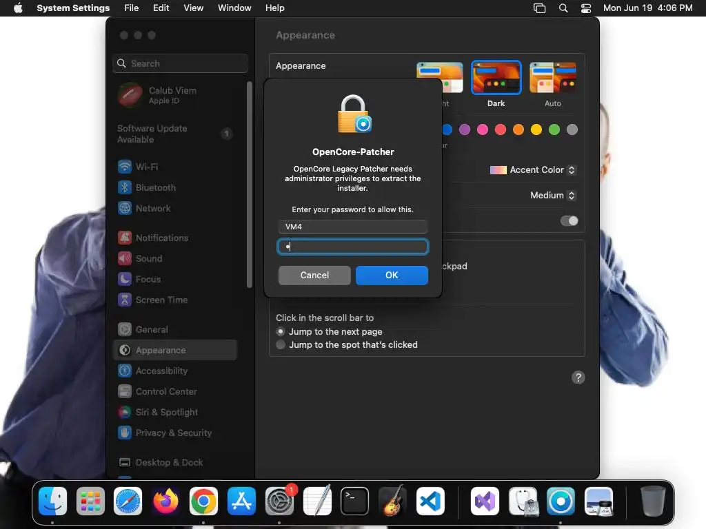This screenshot has height=529, width=706.
Task: Open General settings in sidebar
Action: [x=175, y=329]
